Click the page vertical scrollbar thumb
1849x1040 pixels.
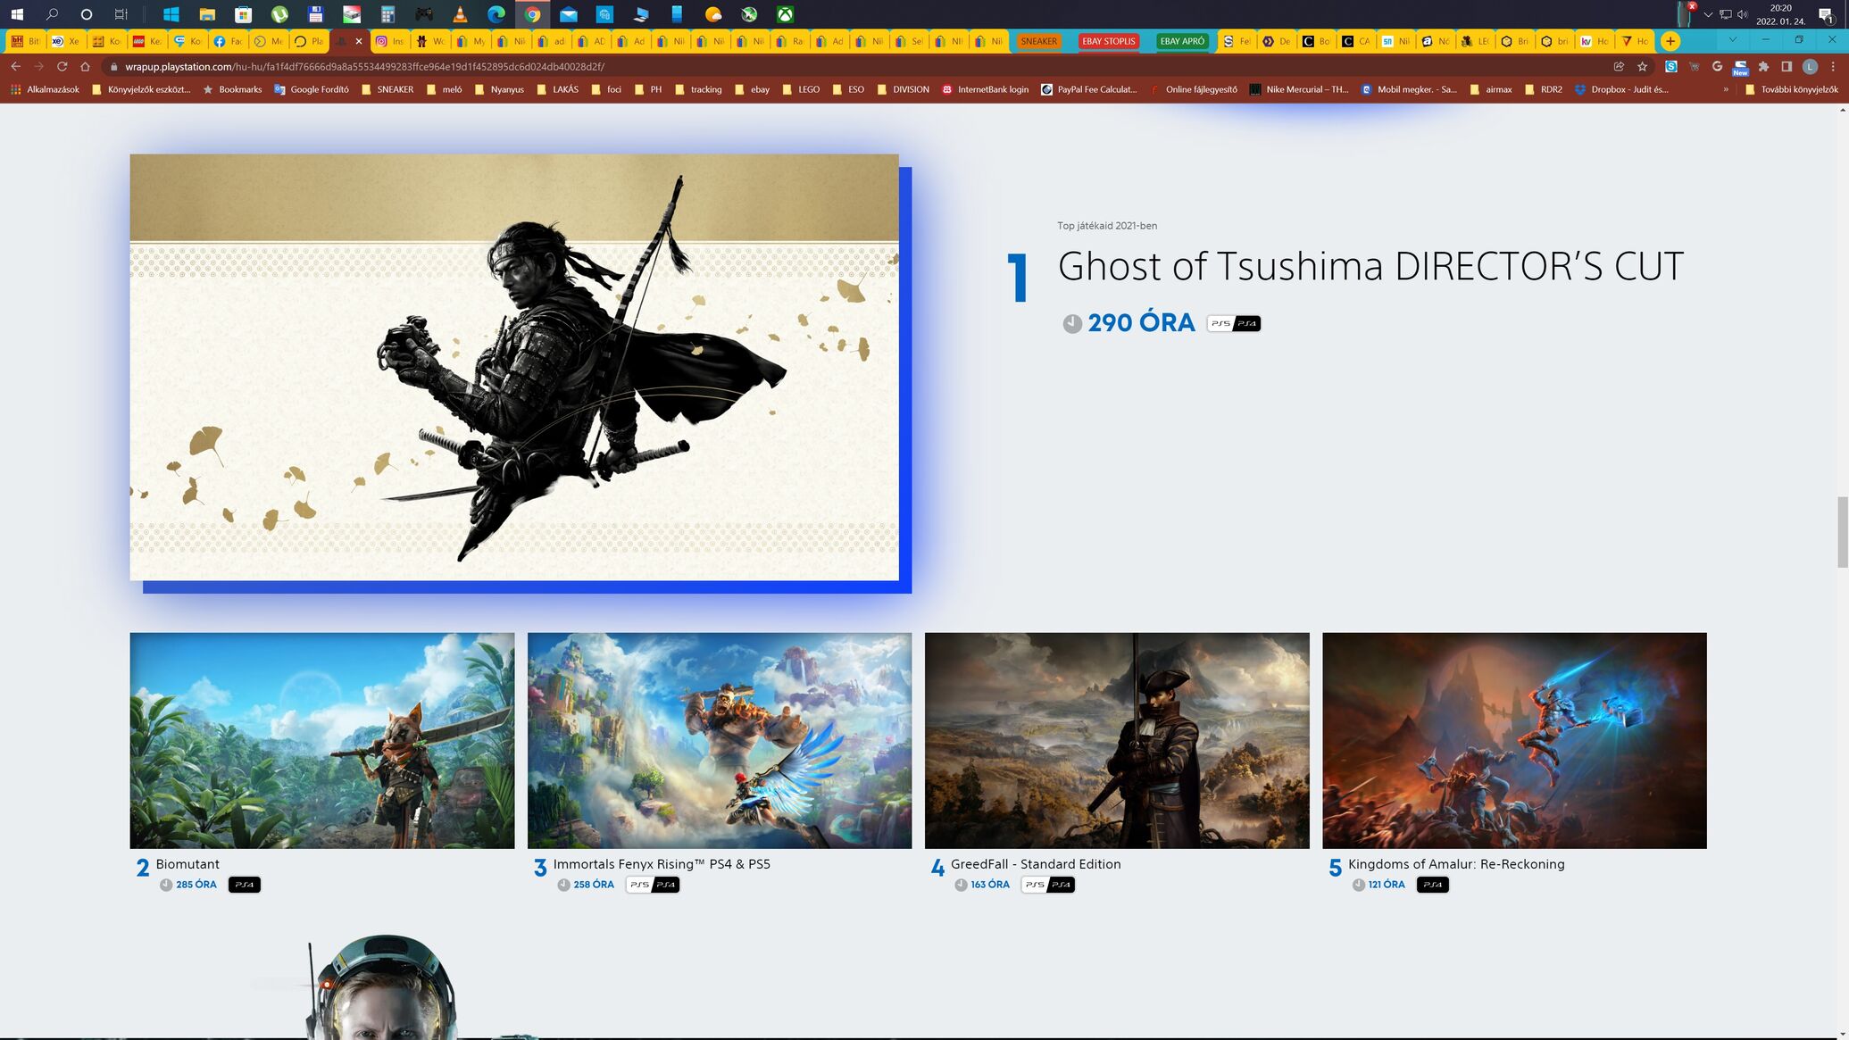(1842, 531)
